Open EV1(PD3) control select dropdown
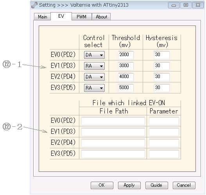The width and height of the screenshot is (206, 195). point(94,66)
